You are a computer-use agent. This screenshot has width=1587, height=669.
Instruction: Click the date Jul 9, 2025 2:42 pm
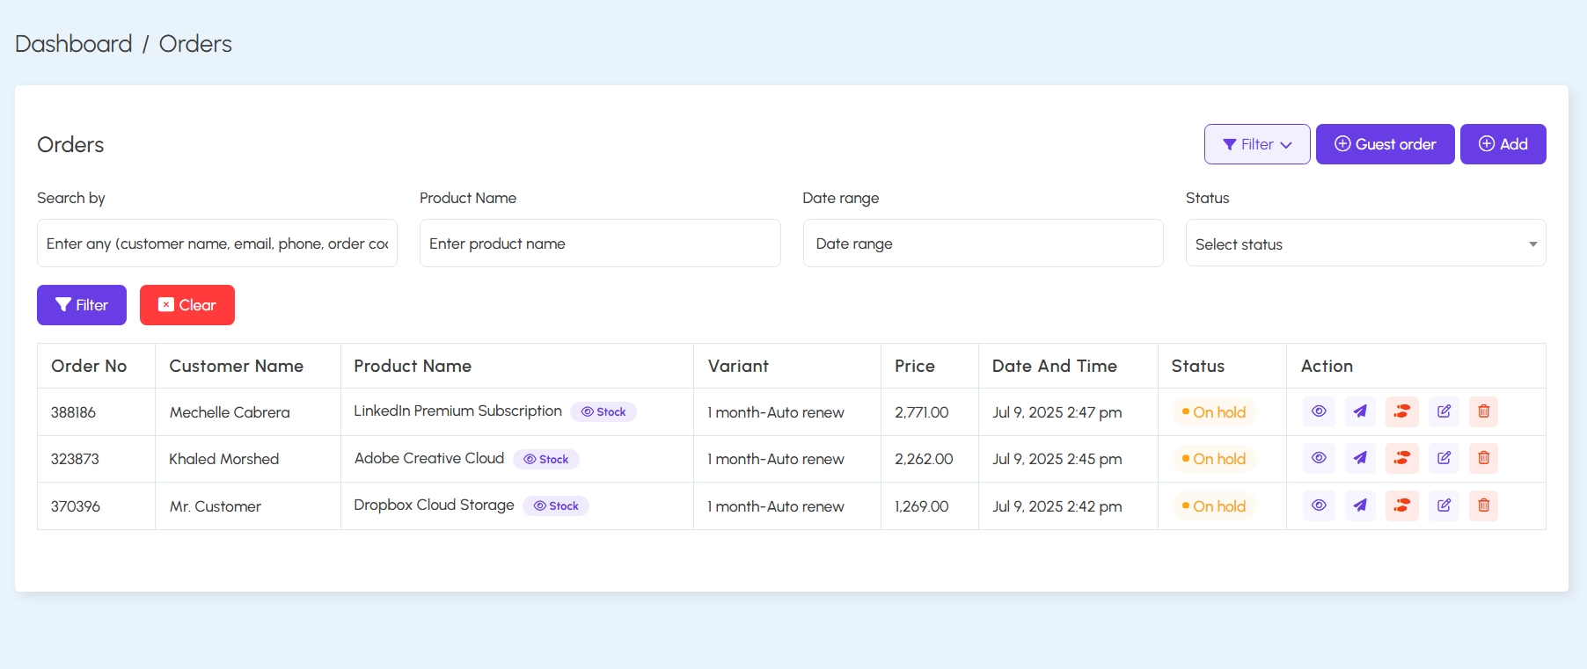tap(1057, 506)
